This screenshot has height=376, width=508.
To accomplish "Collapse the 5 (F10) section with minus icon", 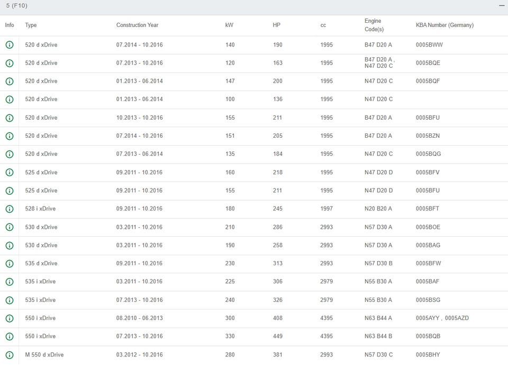I will pos(502,5).
